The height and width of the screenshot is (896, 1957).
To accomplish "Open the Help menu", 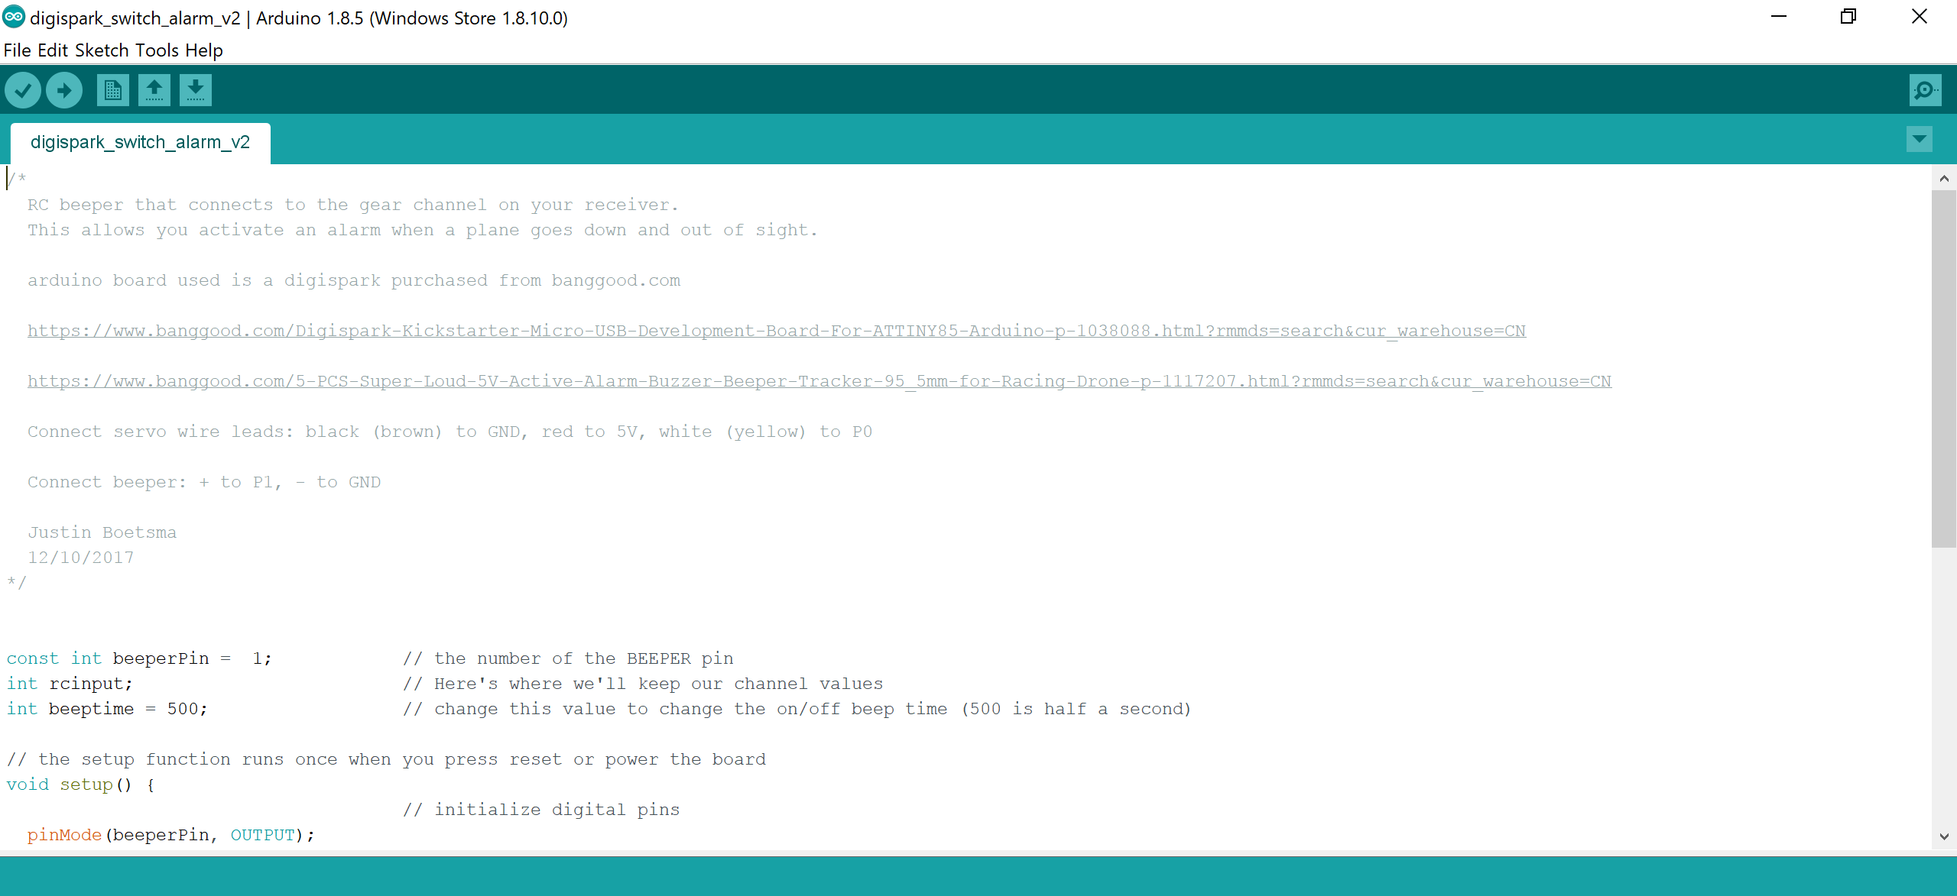I will pos(203,50).
